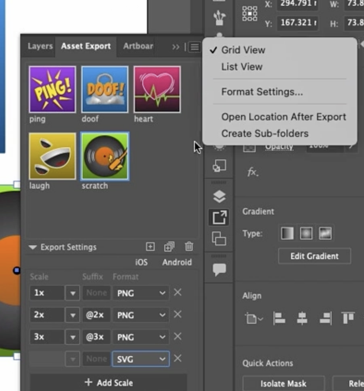Open the Pathfinder overlapping squares dock icon
This screenshot has width=364, height=391.
pos(219,166)
